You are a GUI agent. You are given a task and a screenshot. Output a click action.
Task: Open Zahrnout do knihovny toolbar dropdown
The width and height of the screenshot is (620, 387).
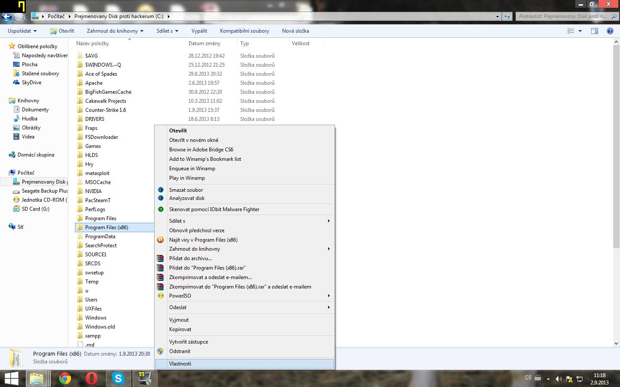(x=115, y=31)
